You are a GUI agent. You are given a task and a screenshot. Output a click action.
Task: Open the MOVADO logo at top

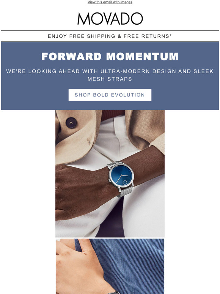coord(110,19)
